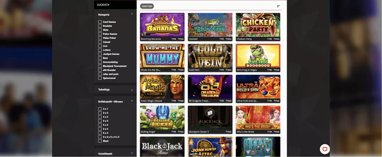Open the live chat bubble icon
Image resolution: width=382 pixels, height=157 pixels.
point(325,149)
